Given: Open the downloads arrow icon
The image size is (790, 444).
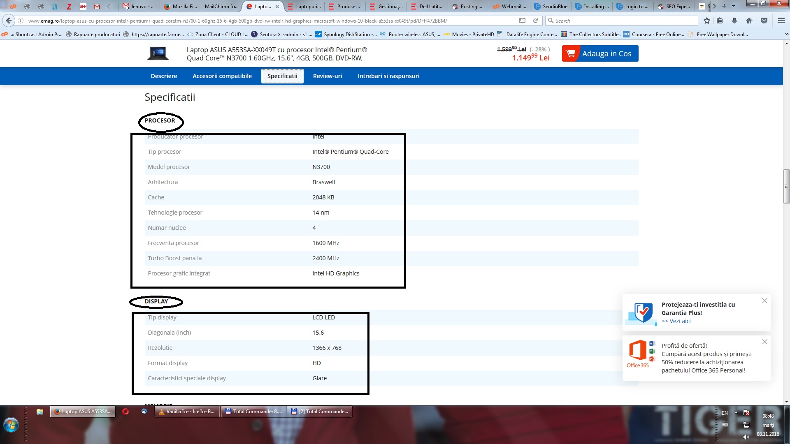Looking at the screenshot, I should click(x=734, y=21).
